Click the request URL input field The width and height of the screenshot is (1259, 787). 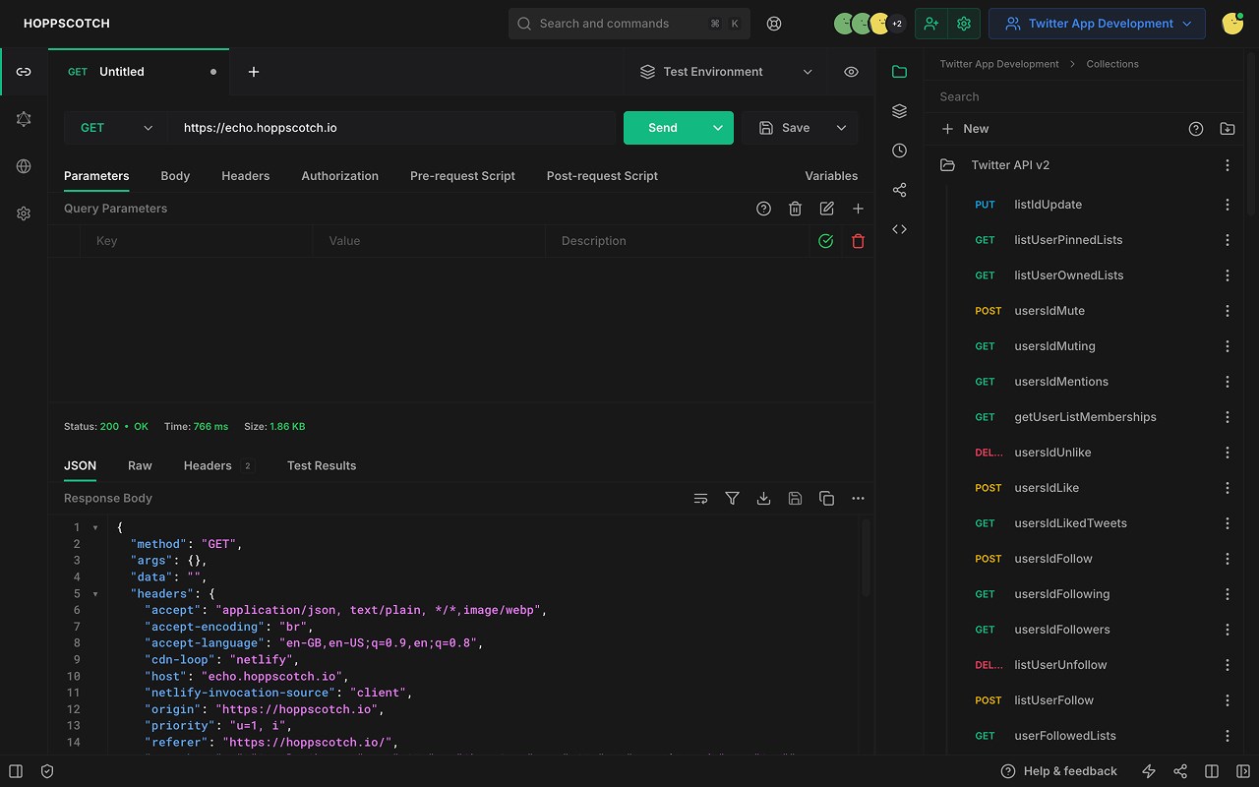click(x=393, y=128)
